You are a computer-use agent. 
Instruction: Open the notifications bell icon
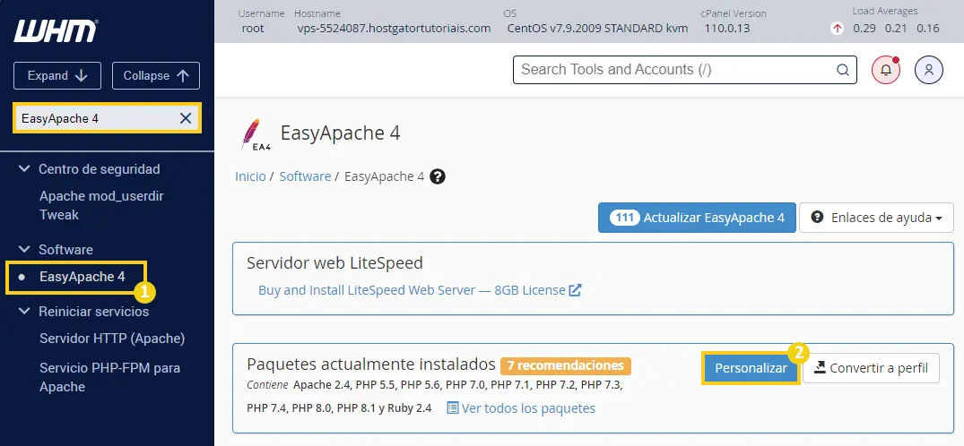coord(886,70)
